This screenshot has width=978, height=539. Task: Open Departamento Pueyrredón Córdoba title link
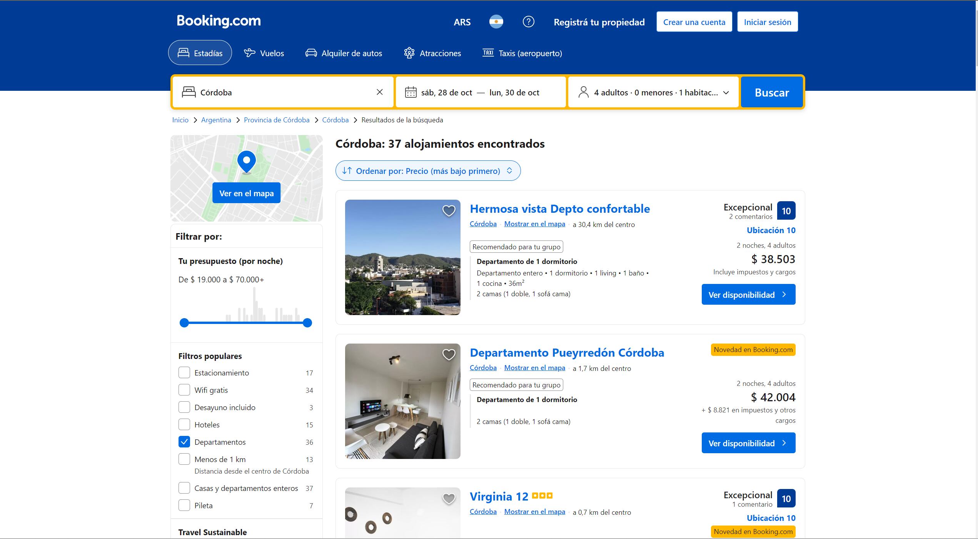567,353
